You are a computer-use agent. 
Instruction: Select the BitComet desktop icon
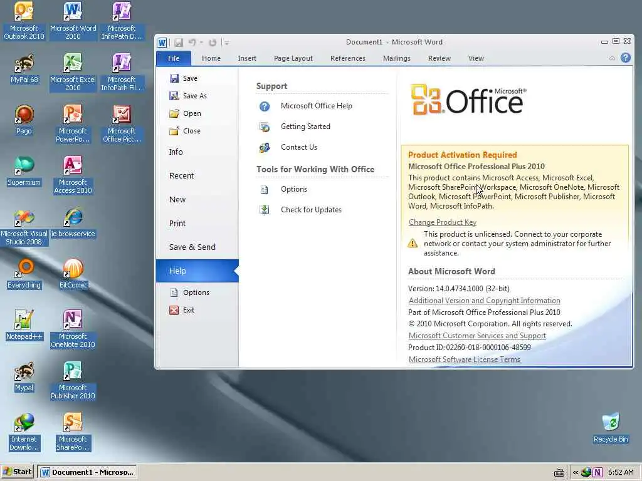click(73, 274)
